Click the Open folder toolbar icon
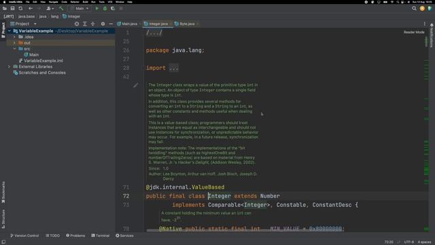 coord(5,9)
